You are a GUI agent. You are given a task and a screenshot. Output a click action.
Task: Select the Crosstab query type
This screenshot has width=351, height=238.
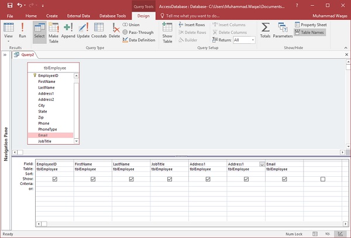99,30
